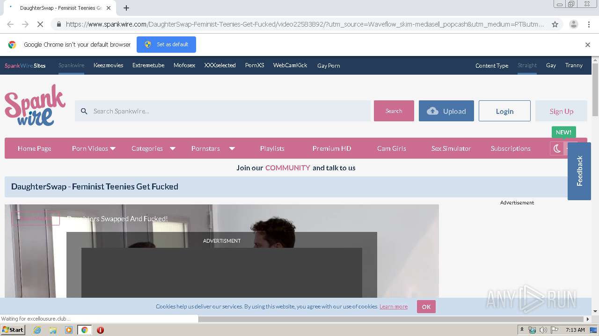Dismiss the default browser infobar
The height and width of the screenshot is (336, 599).
pos(588,45)
